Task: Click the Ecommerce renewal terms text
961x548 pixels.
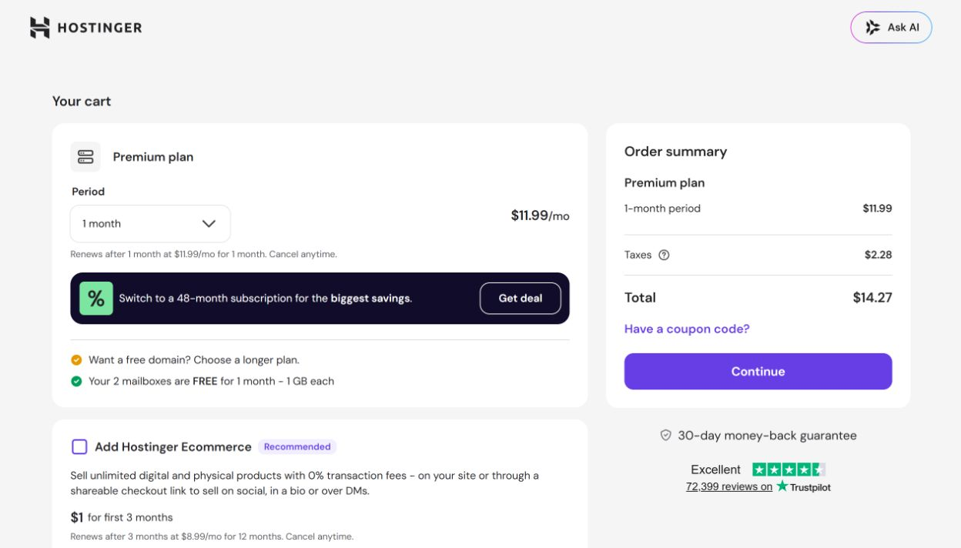Action: pos(212,536)
